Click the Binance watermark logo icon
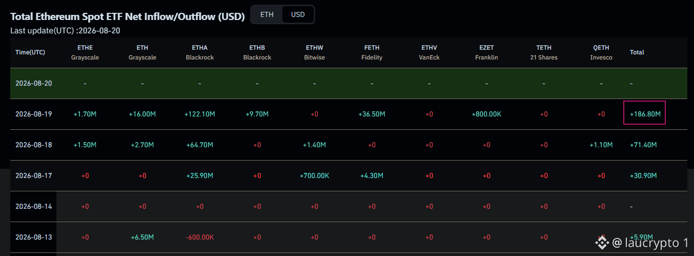This screenshot has height=256, width=694. [601, 242]
